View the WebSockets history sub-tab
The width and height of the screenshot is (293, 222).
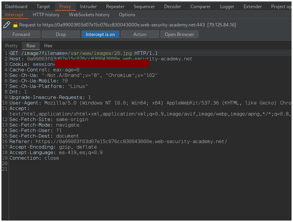[x=89, y=15]
